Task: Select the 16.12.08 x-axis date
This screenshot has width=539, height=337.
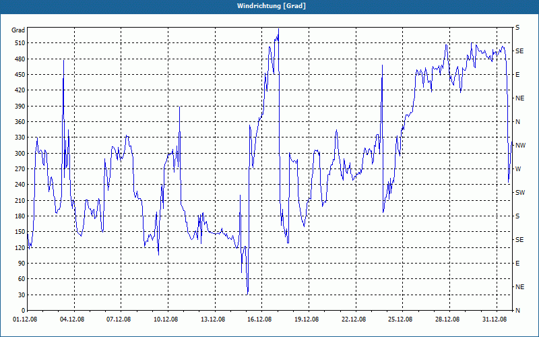Action: (259, 319)
